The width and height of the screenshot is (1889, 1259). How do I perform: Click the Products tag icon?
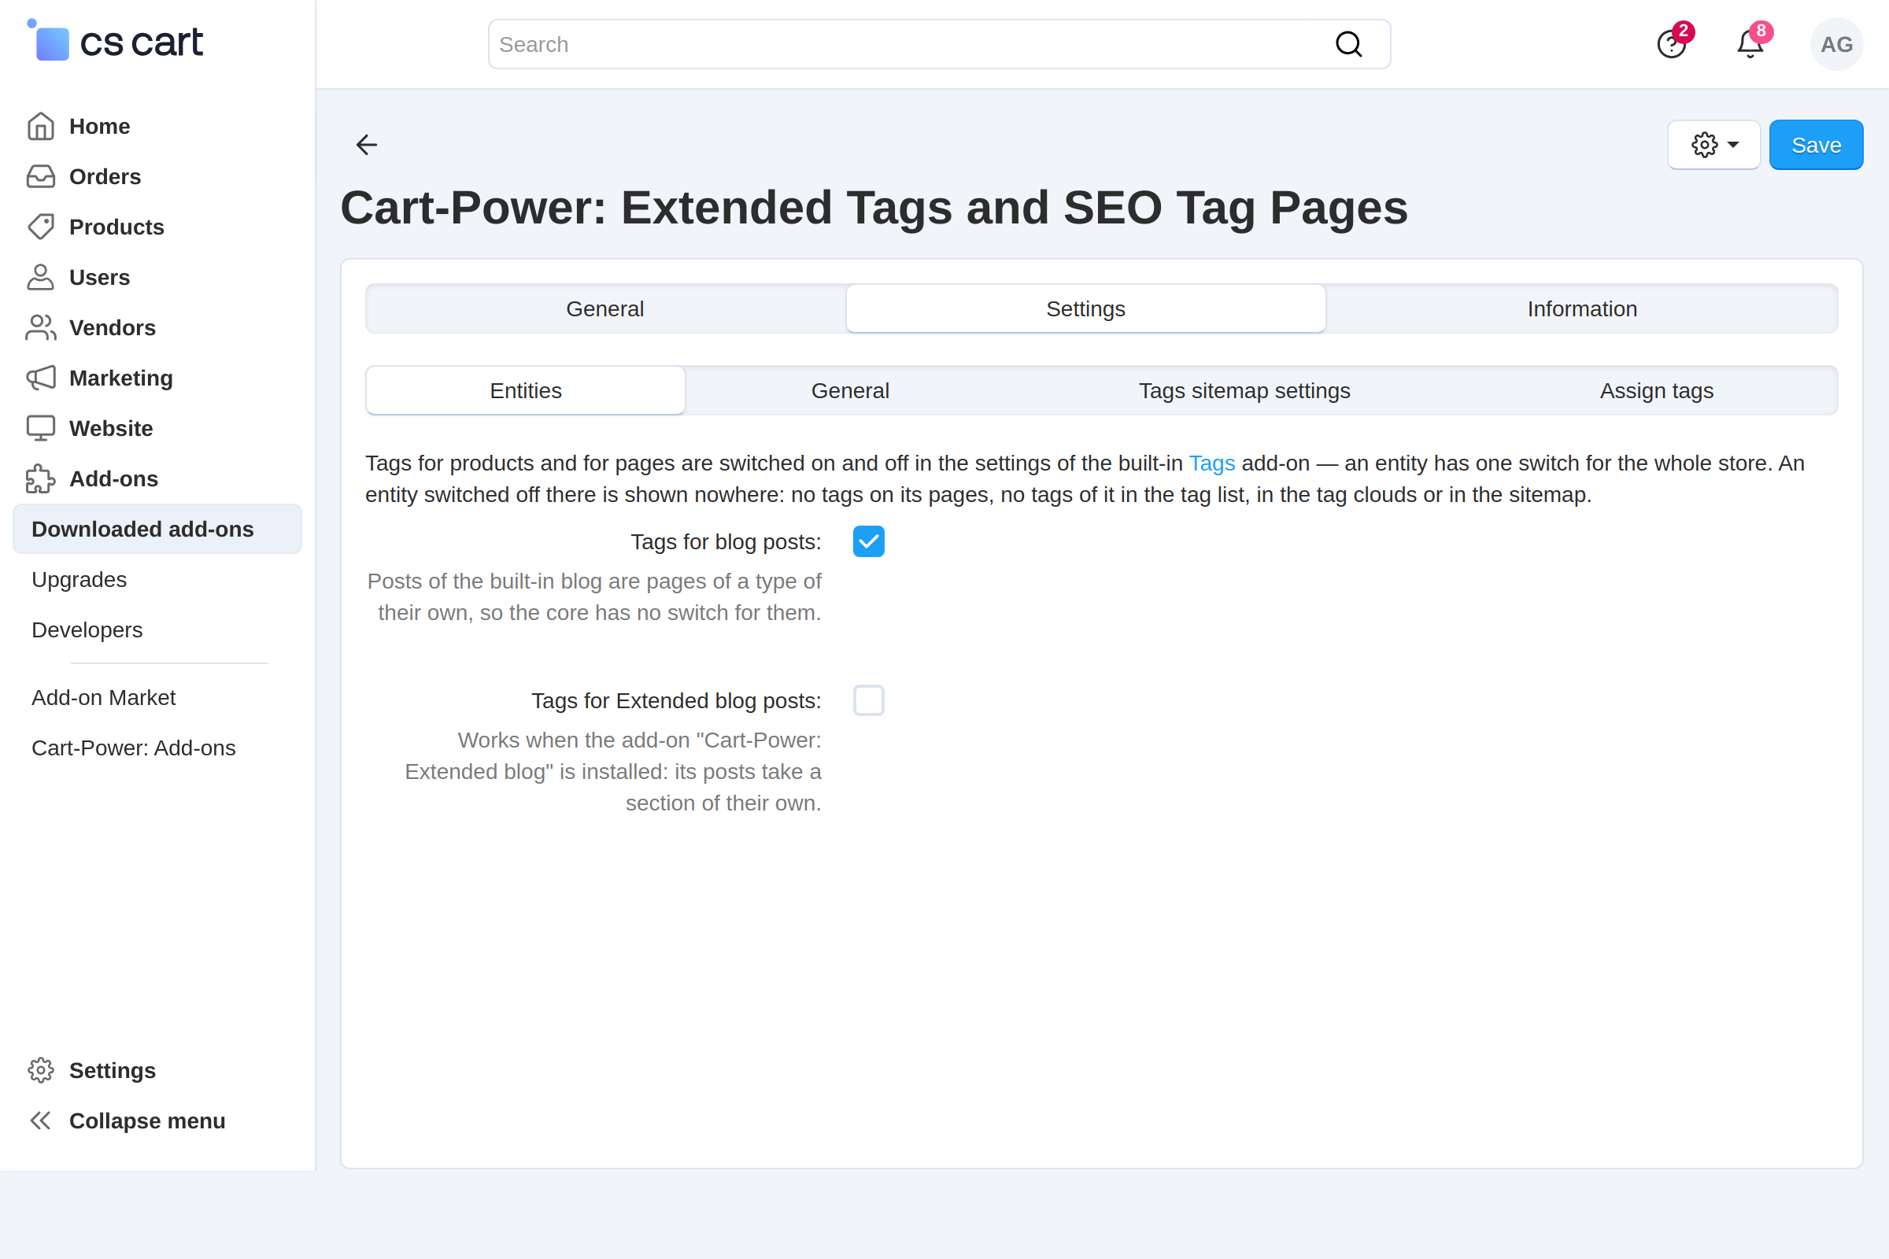[41, 227]
